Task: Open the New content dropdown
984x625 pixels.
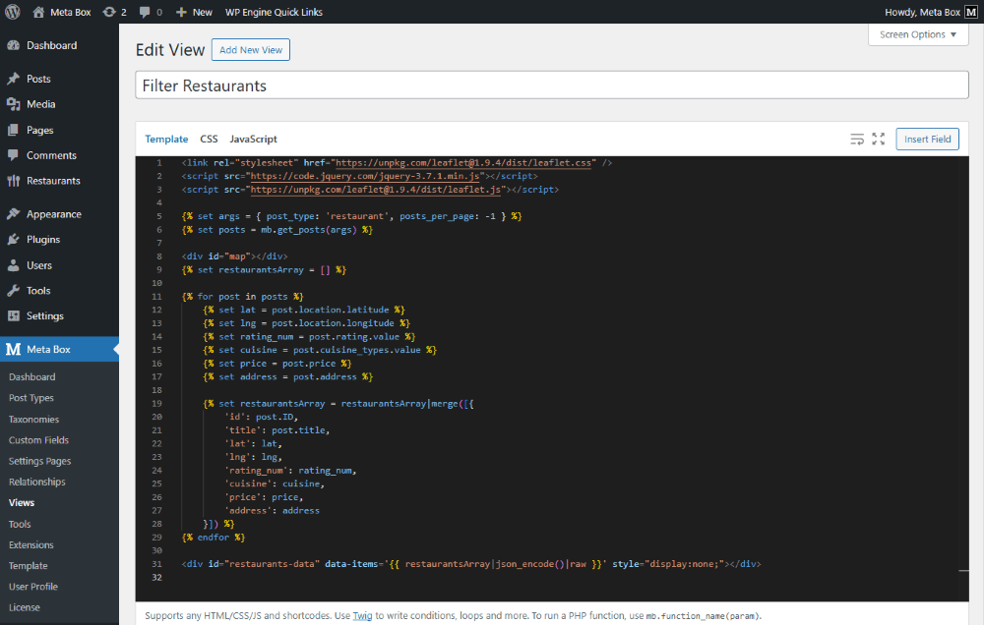Action: pyautogui.click(x=194, y=12)
